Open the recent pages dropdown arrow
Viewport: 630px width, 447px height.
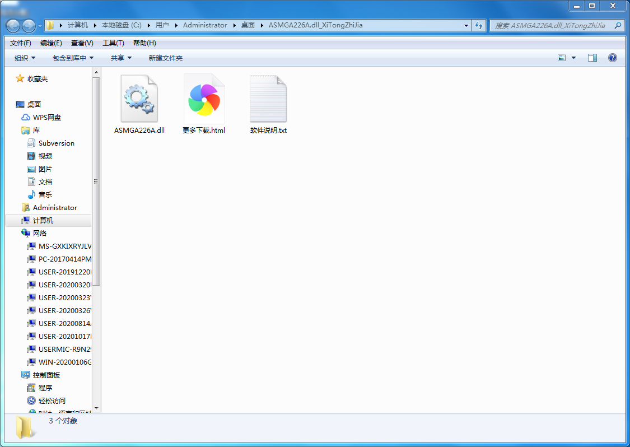click(40, 26)
